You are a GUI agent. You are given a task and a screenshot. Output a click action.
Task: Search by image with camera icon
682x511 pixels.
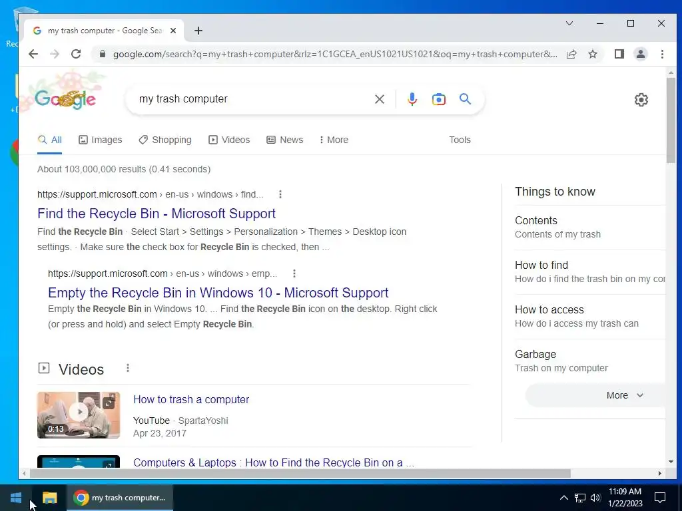pos(438,99)
